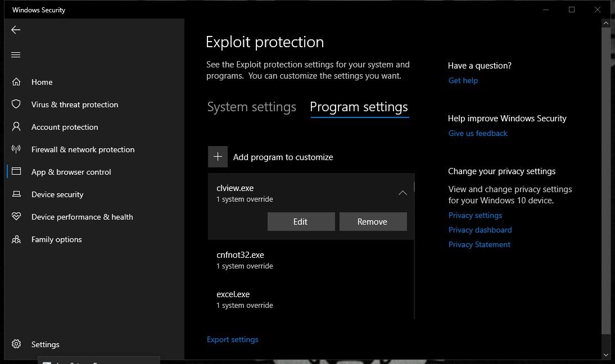Expand the cnfnot32.exe program entry
This screenshot has height=364, width=615.
point(310,260)
